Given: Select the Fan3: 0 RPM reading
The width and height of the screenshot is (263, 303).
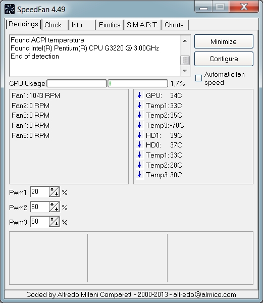Looking at the screenshot, I should [30, 115].
